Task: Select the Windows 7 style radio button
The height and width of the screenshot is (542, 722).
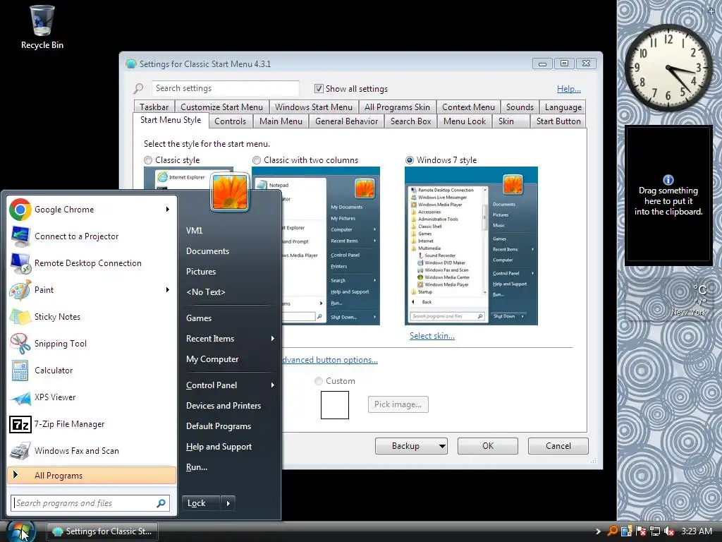Action: click(x=410, y=160)
